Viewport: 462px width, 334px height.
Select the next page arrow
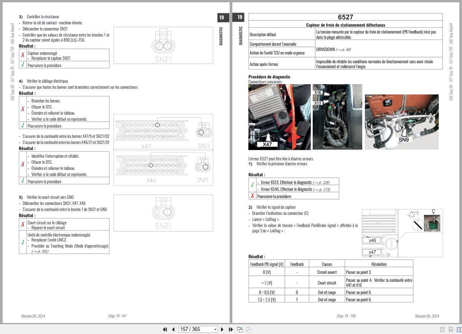click(x=222, y=329)
